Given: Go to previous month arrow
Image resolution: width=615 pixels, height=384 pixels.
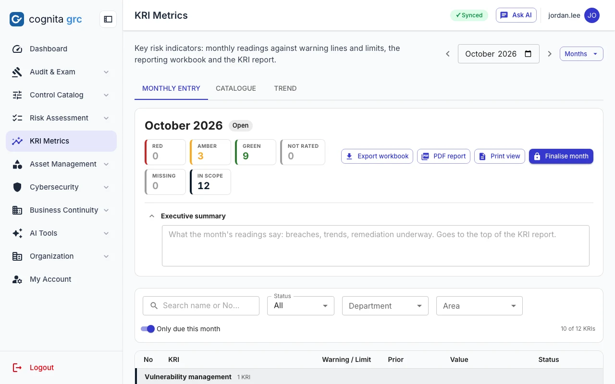Looking at the screenshot, I should point(448,54).
